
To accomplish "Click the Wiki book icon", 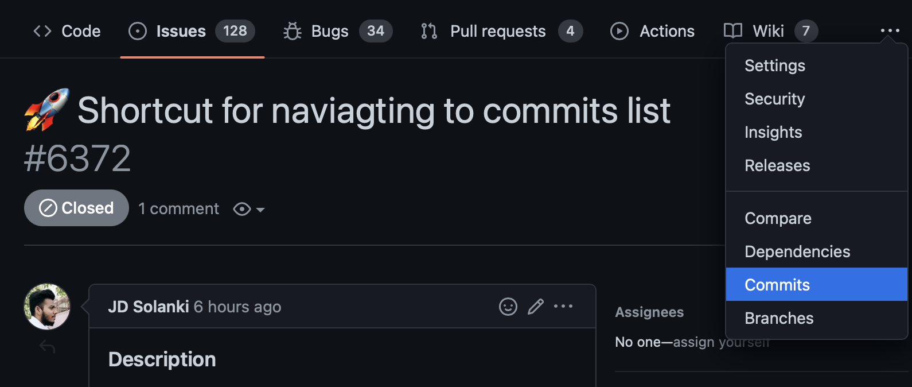I will coord(732,31).
